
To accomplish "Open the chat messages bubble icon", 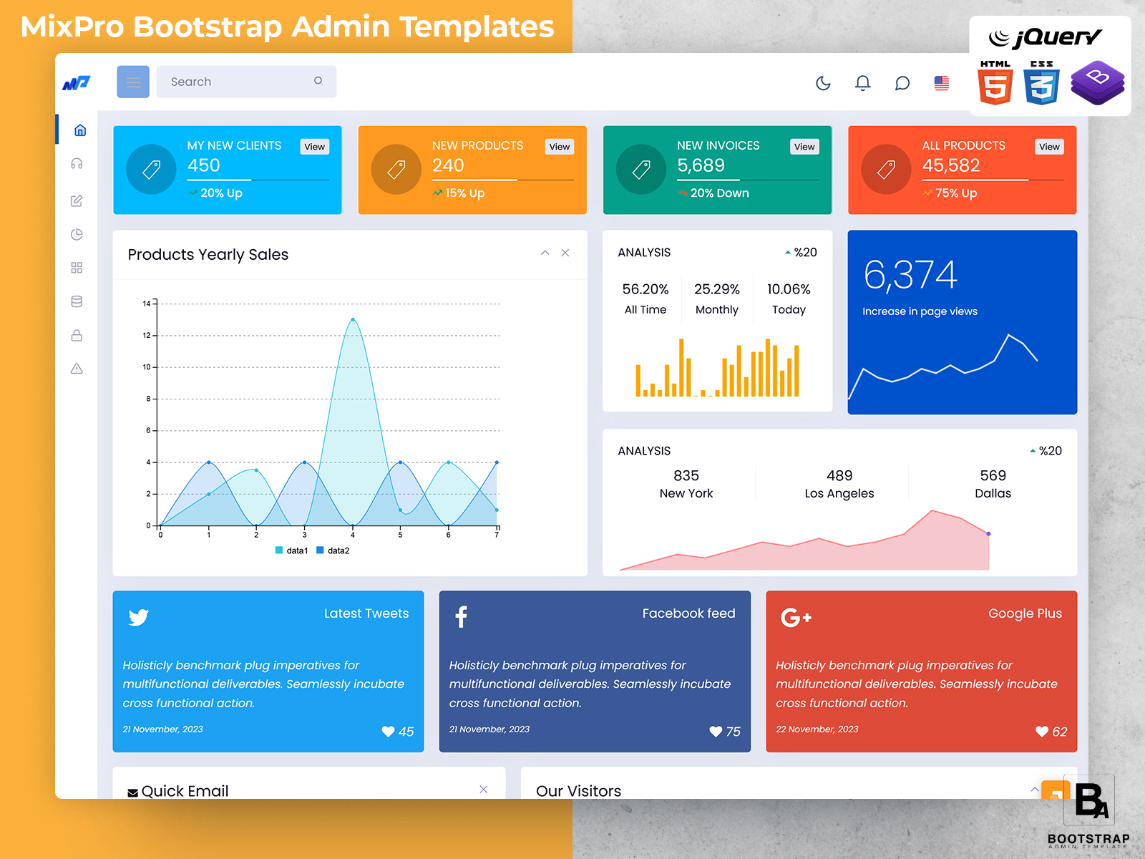I will [902, 83].
